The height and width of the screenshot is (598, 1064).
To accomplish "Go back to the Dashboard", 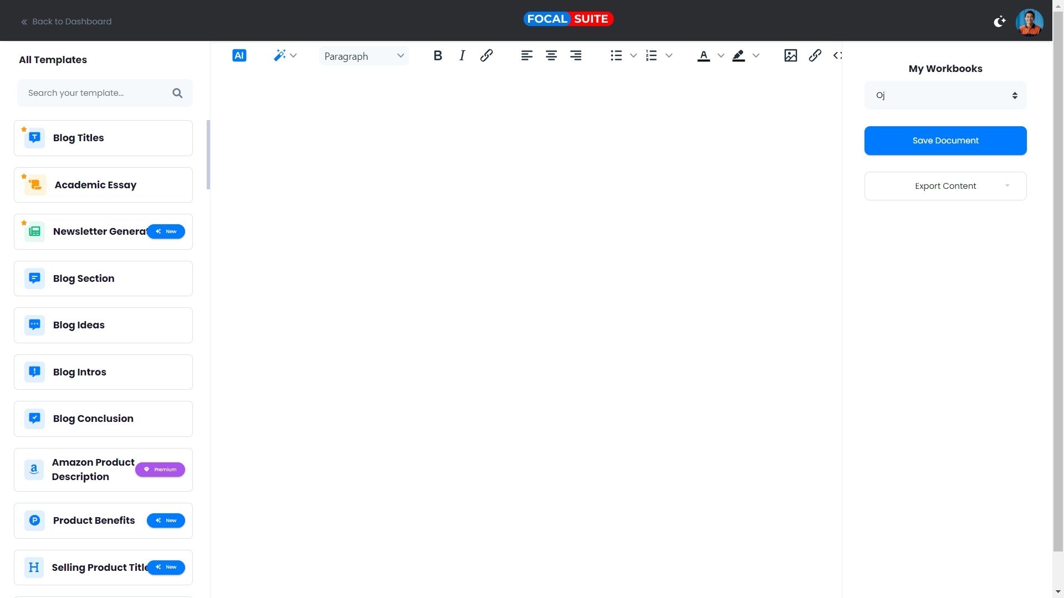I will pyautogui.click(x=66, y=22).
